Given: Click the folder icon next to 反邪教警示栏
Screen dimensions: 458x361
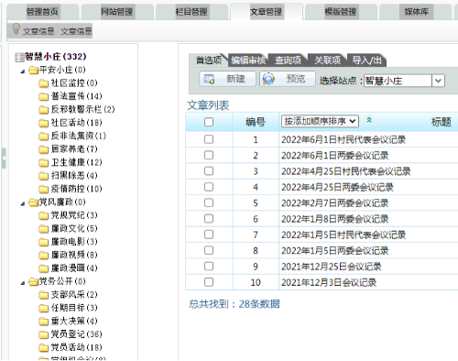Looking at the screenshot, I should pos(44,110).
